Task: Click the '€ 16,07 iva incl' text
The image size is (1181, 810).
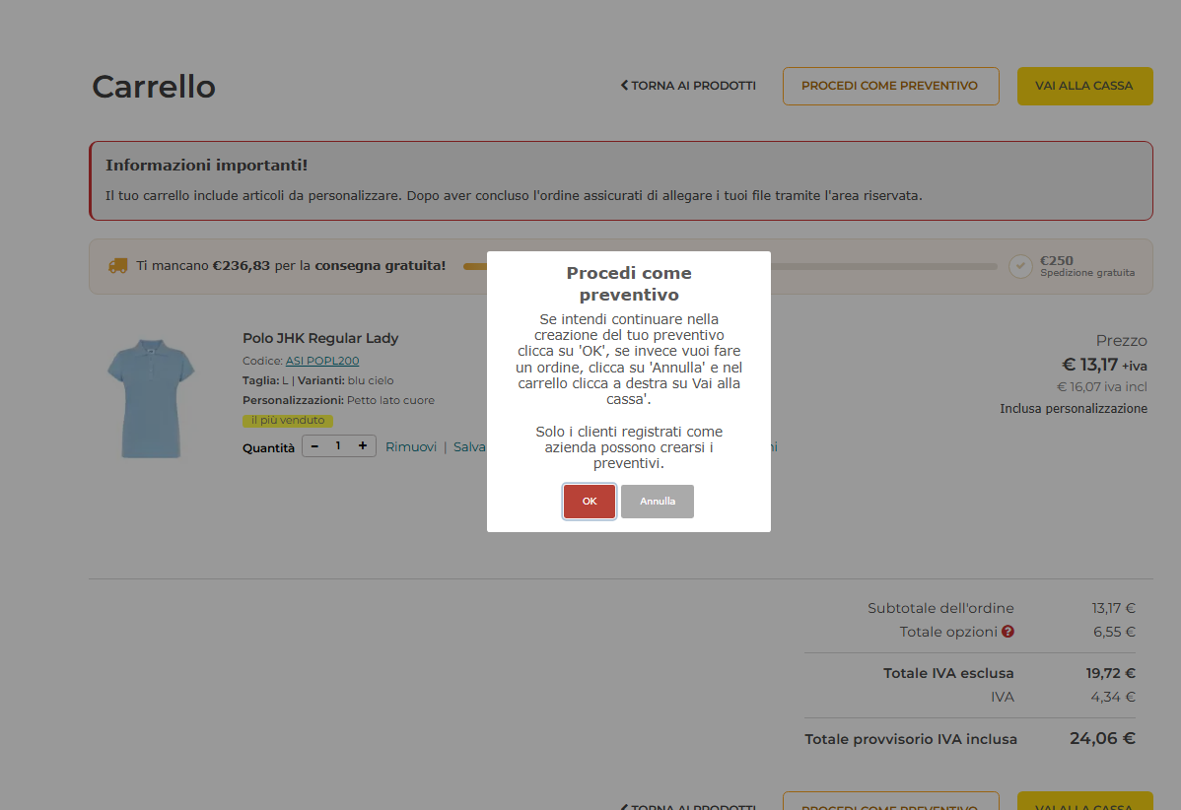Action: pyautogui.click(x=1102, y=387)
